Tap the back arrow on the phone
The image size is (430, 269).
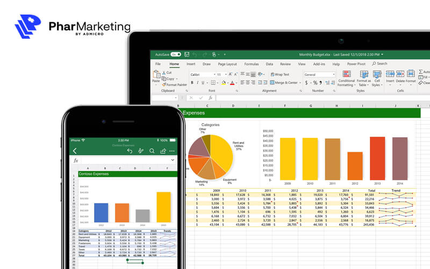point(75,151)
